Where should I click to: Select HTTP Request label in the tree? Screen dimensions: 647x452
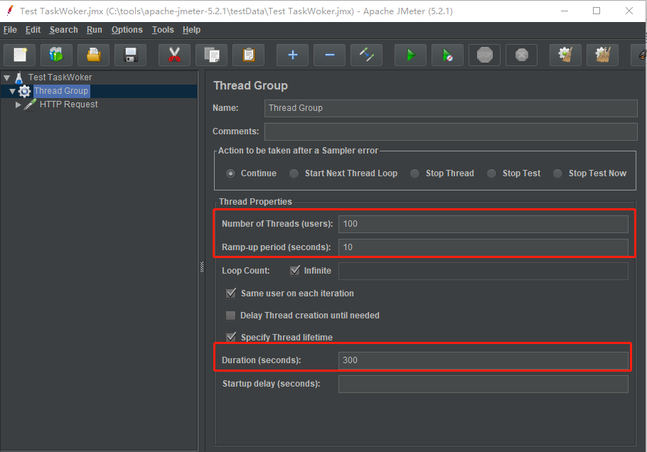pyautogui.click(x=68, y=104)
